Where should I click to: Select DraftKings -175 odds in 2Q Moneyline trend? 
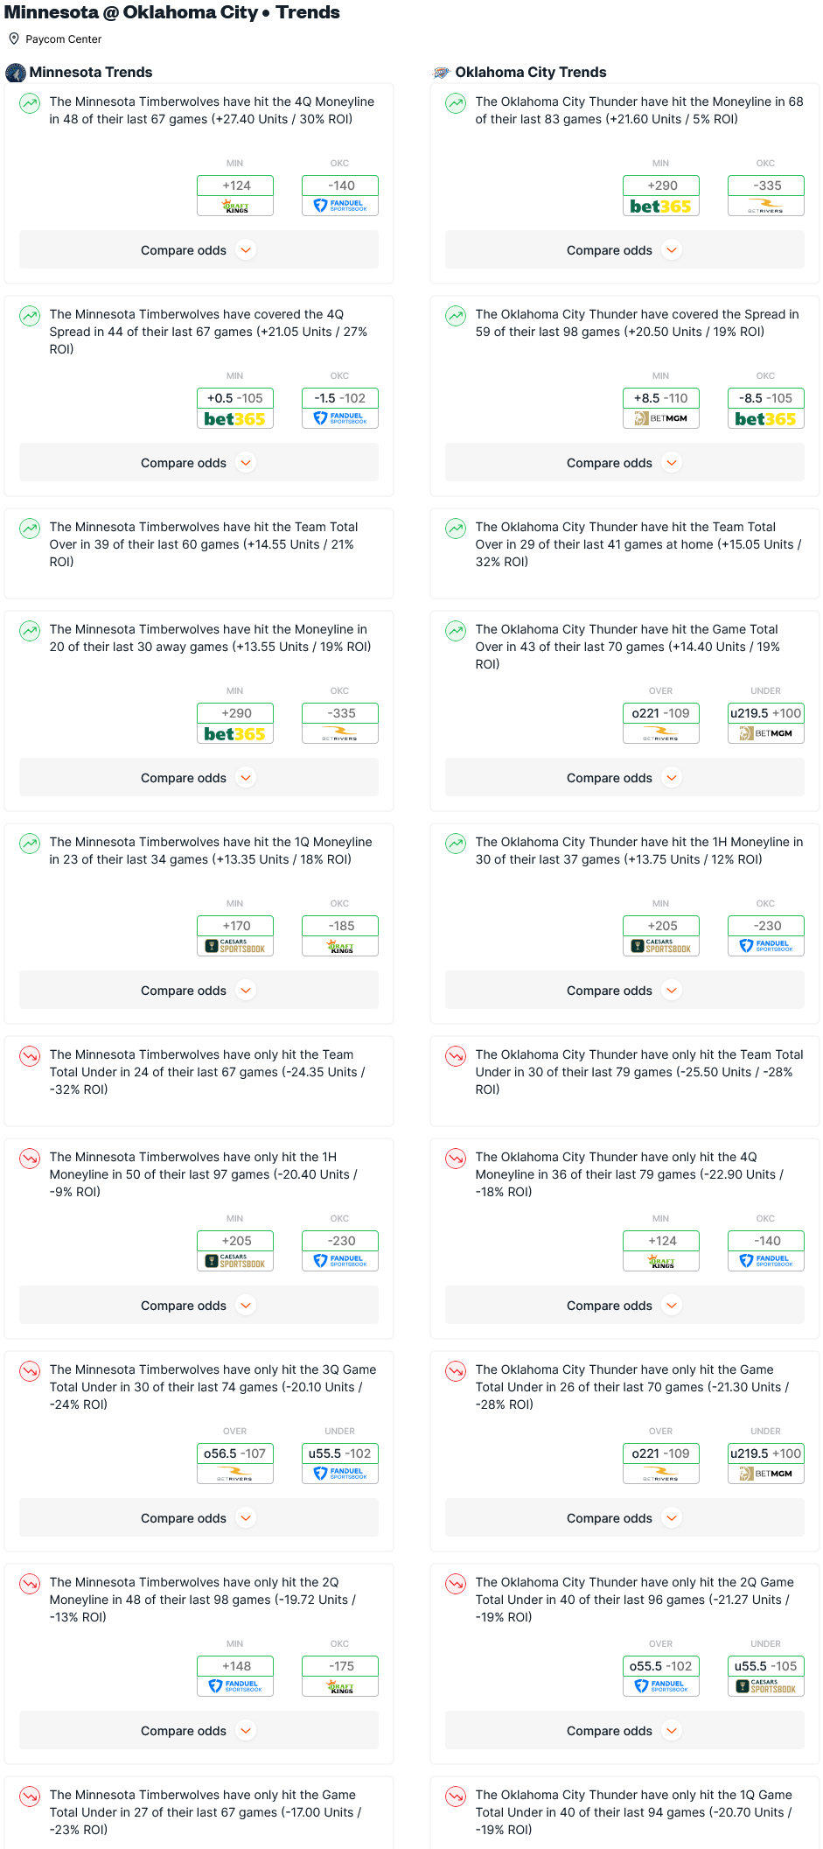pos(340,1676)
